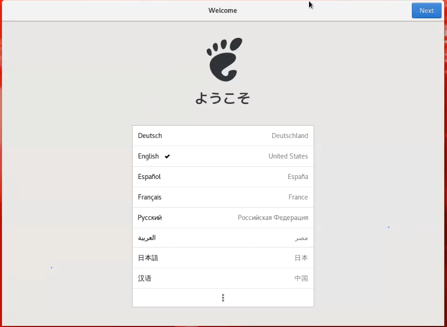
Task: Click the 中国 region label
Action: pos(301,278)
